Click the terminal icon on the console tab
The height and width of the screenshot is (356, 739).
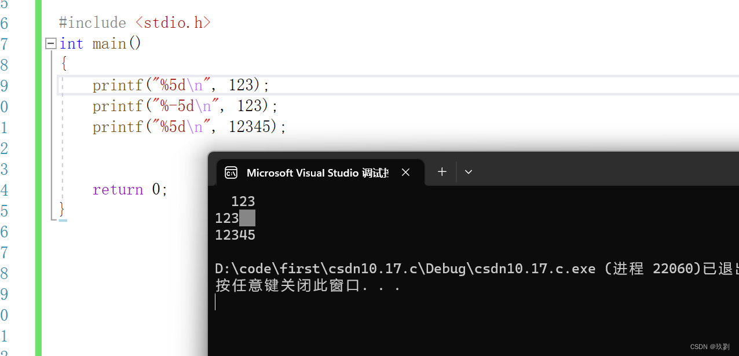[231, 173]
